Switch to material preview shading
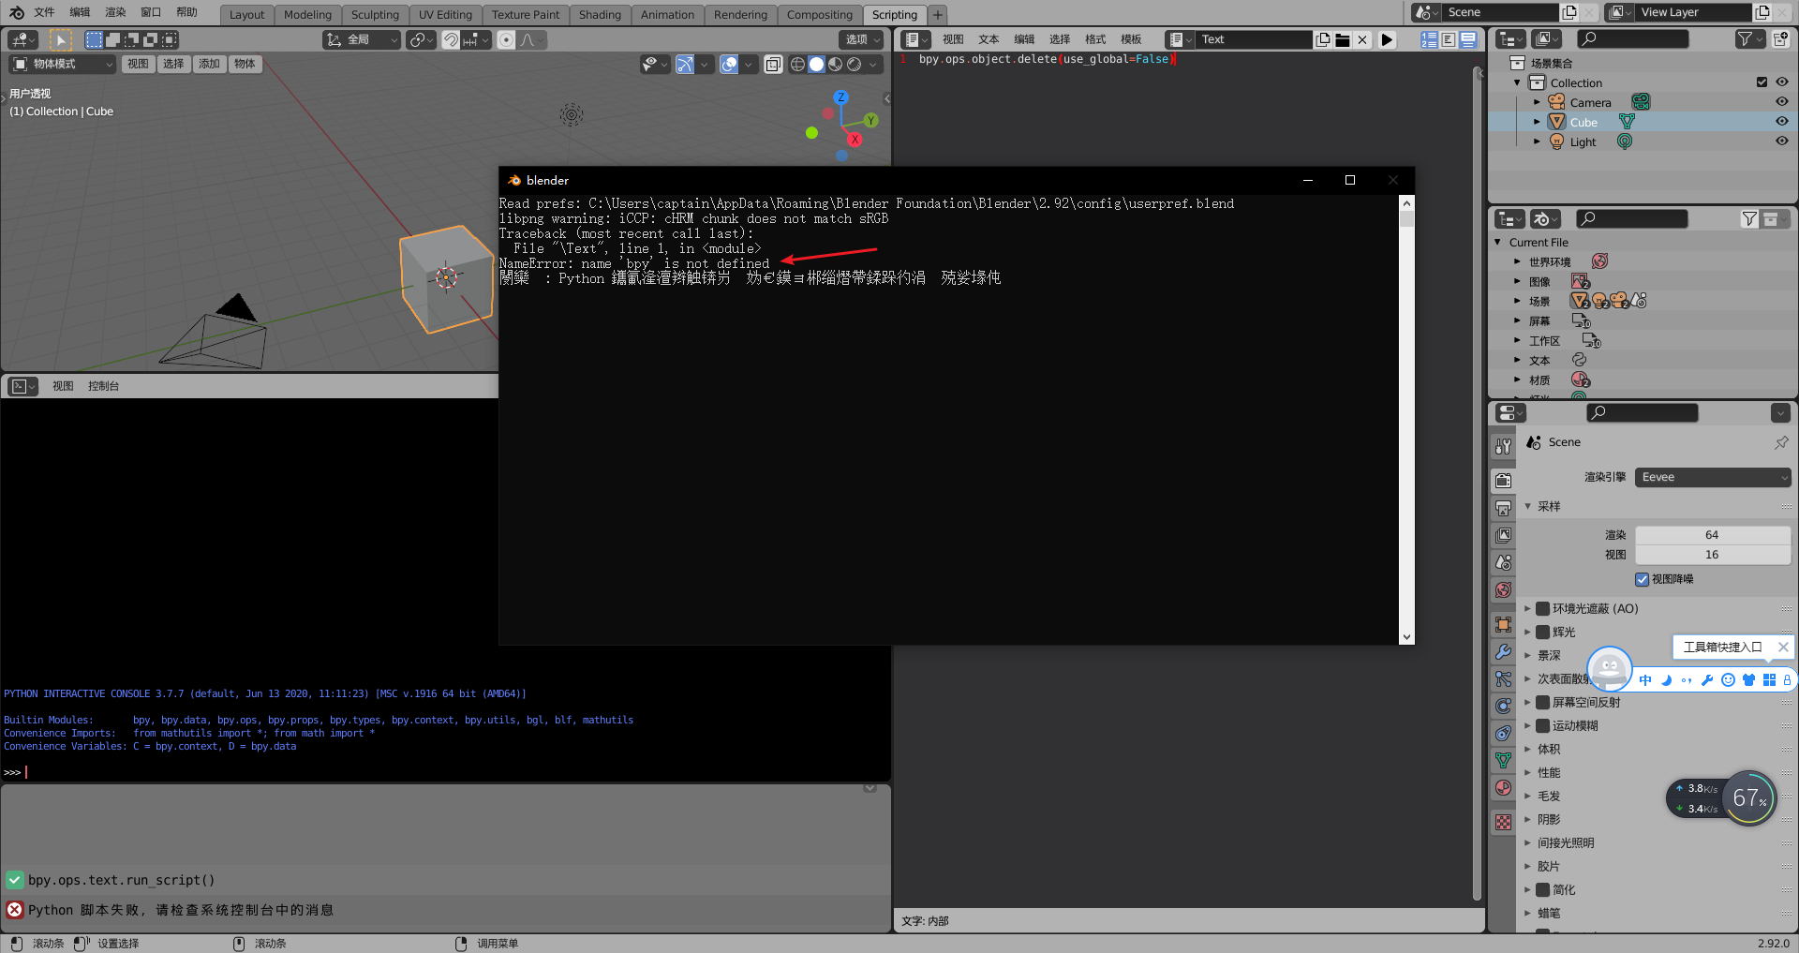Screen dimensions: 1799x953 coord(835,64)
